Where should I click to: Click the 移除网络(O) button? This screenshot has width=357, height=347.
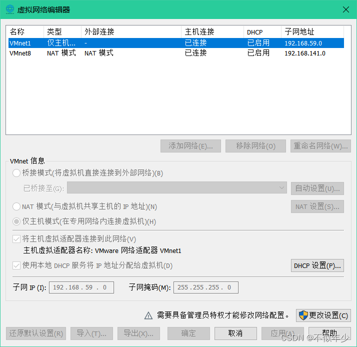coord(255,146)
